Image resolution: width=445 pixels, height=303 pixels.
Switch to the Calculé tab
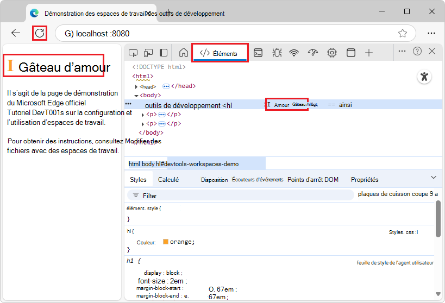(168, 180)
